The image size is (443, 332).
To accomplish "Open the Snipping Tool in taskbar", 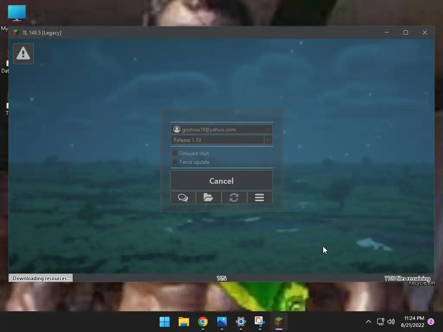I will click(x=260, y=322).
